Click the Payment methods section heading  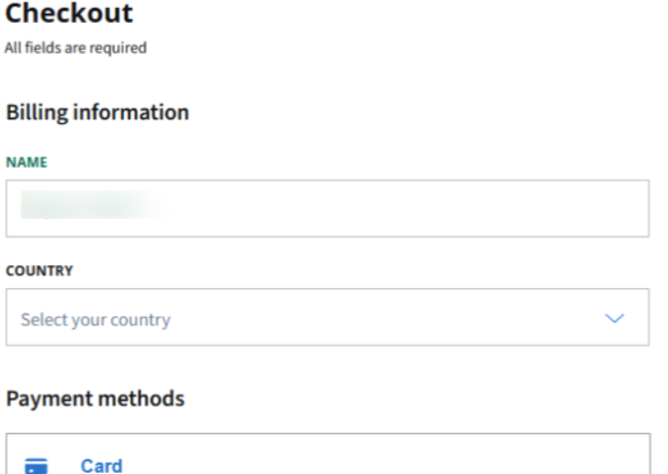click(x=95, y=399)
